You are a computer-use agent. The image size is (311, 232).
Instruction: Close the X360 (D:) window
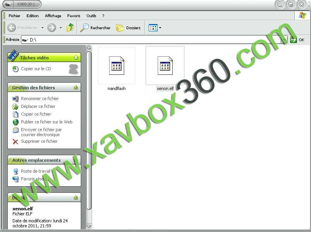pos(302,4)
